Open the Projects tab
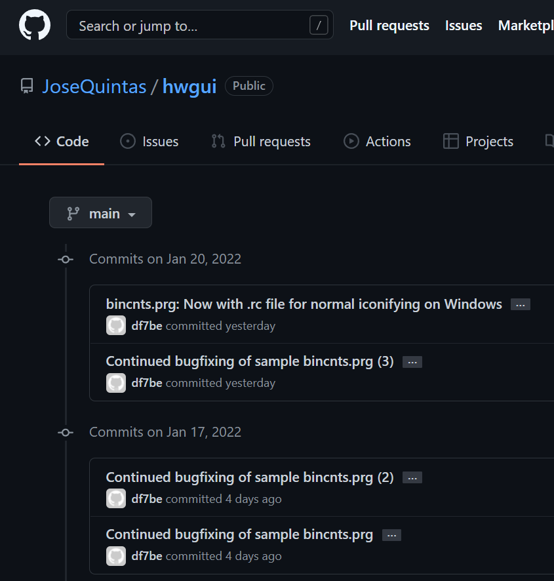 (x=479, y=142)
